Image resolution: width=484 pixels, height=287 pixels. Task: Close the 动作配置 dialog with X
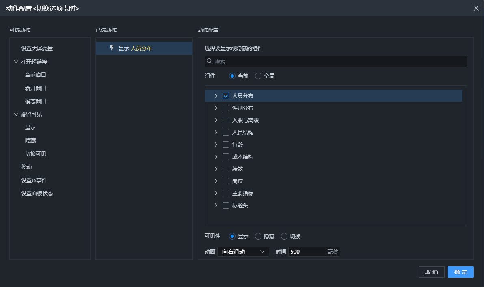pyautogui.click(x=476, y=8)
